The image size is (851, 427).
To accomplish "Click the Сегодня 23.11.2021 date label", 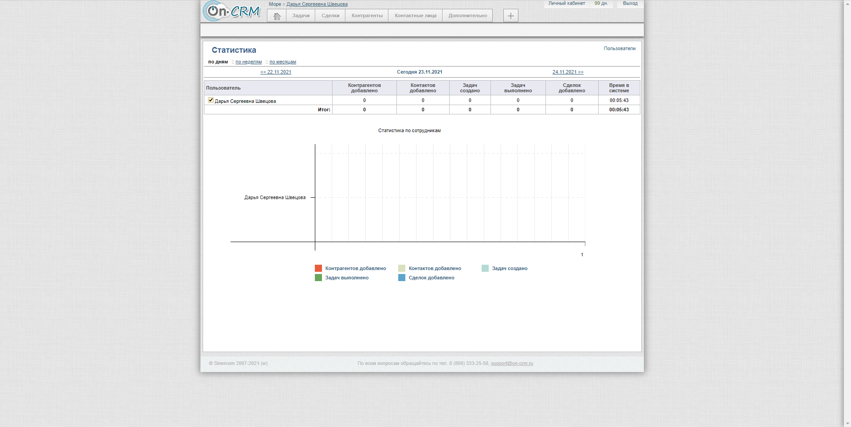I will coord(420,72).
